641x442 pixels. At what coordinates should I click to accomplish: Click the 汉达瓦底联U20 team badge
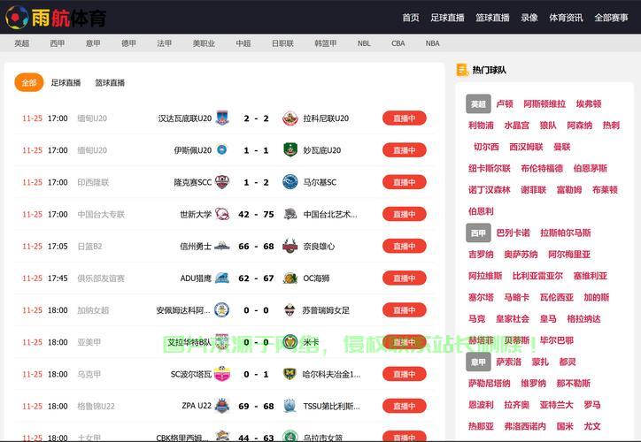(222, 118)
